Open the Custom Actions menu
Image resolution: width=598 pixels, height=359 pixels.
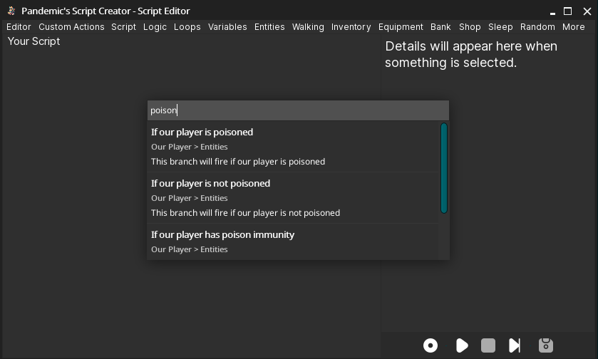(x=71, y=27)
